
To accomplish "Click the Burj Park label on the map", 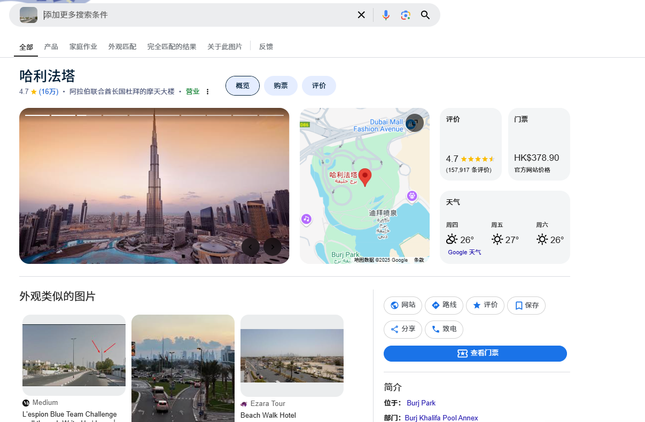I will tap(345, 255).
